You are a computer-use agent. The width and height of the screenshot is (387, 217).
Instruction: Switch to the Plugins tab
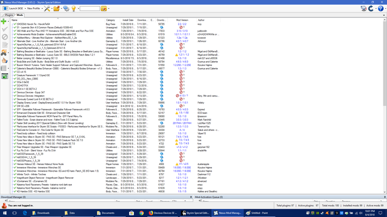pyautogui.click(x=9, y=15)
